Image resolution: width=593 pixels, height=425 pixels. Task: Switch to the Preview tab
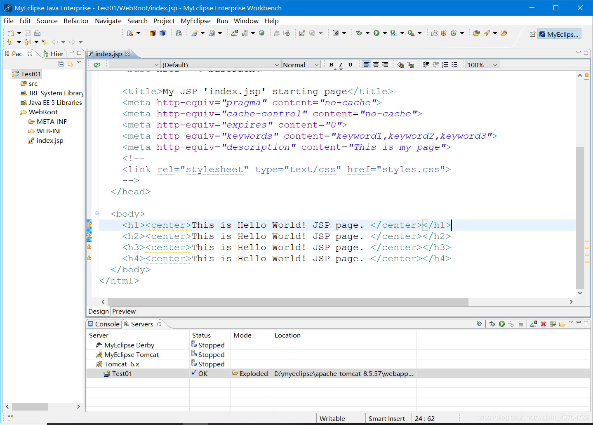124,311
